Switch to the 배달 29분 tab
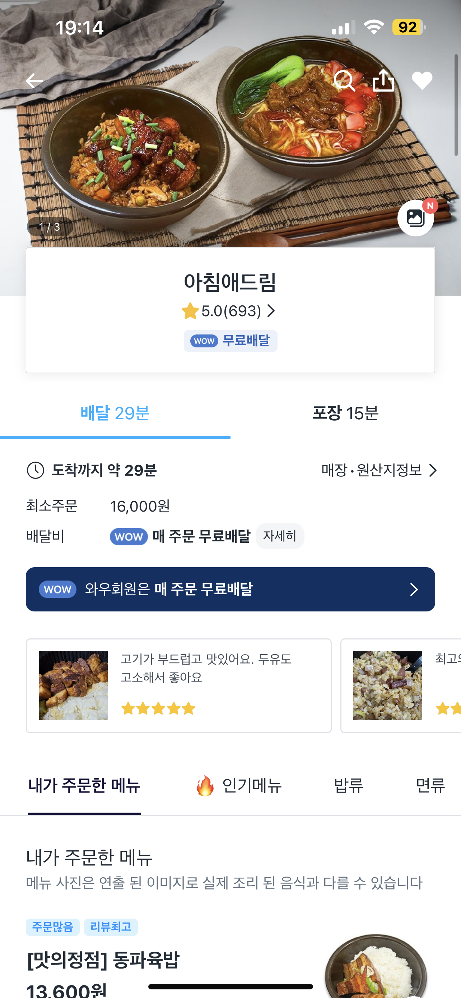The height and width of the screenshot is (998, 461). [x=115, y=413]
